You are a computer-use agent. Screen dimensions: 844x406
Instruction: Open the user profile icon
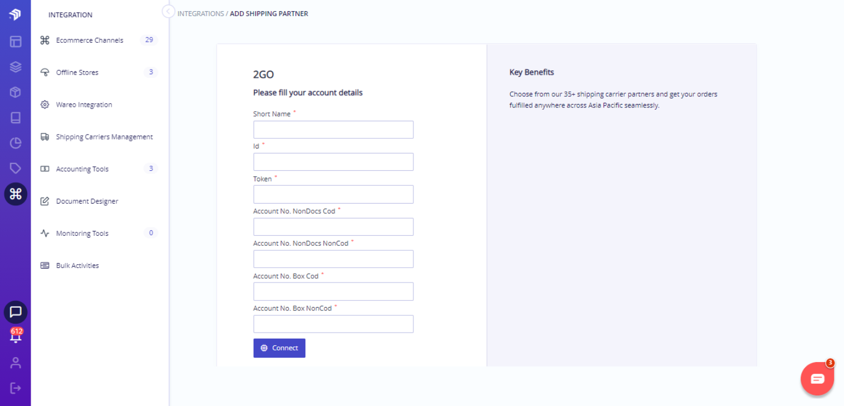(16, 363)
